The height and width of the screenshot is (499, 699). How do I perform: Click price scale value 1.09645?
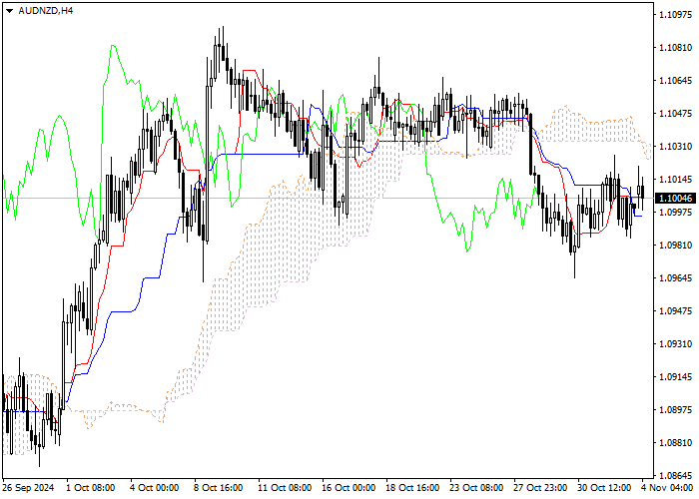point(675,278)
